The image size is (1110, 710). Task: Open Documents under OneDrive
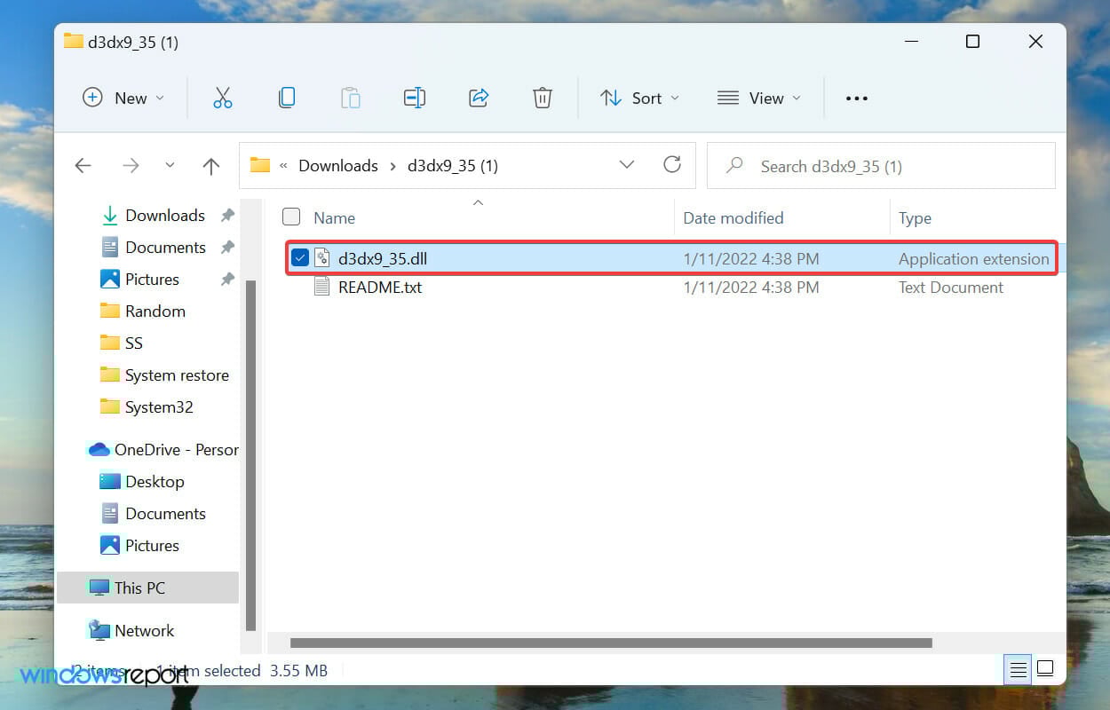(165, 514)
